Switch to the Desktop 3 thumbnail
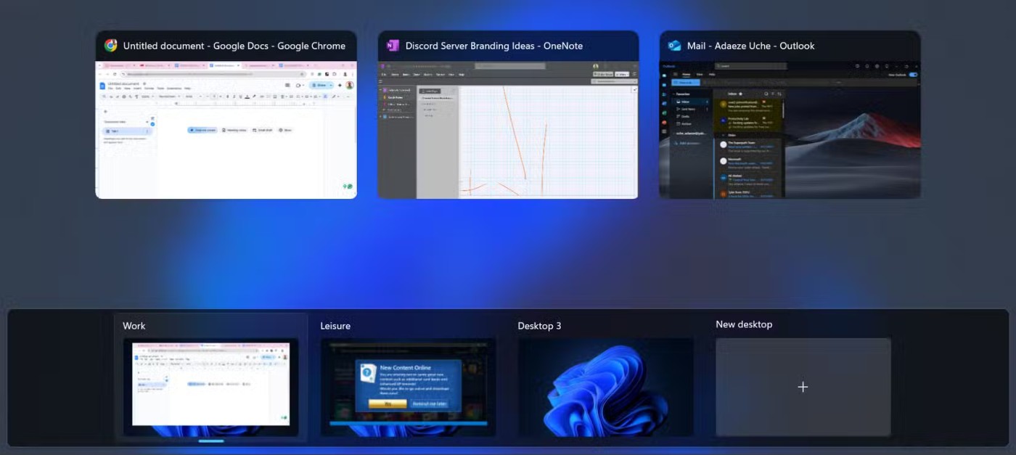 pos(605,388)
